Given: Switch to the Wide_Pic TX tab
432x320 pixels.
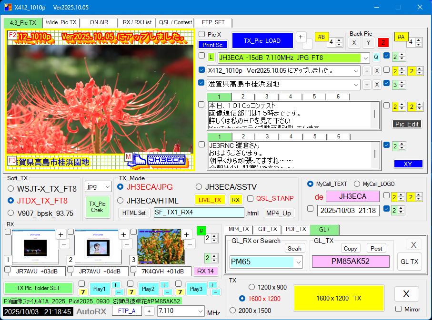Looking at the screenshot, I should [x=60, y=22].
